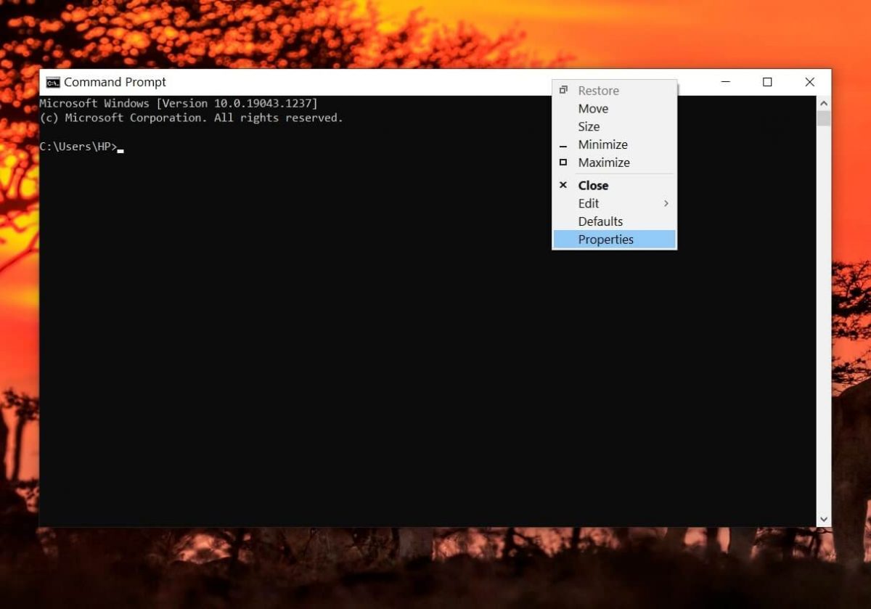This screenshot has height=609, width=871.
Task: Select Size from the context menu
Action: [589, 126]
